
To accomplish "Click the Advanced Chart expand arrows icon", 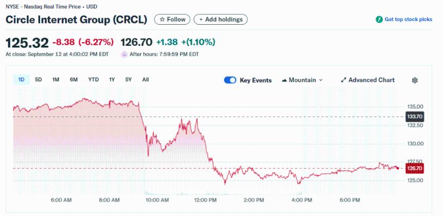I will tap(343, 80).
